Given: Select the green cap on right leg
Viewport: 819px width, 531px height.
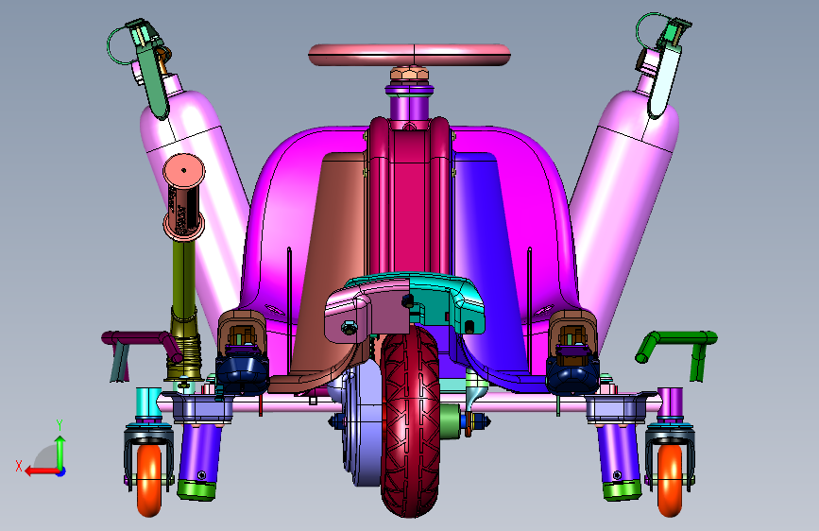Looking at the screenshot, I should point(623,490).
